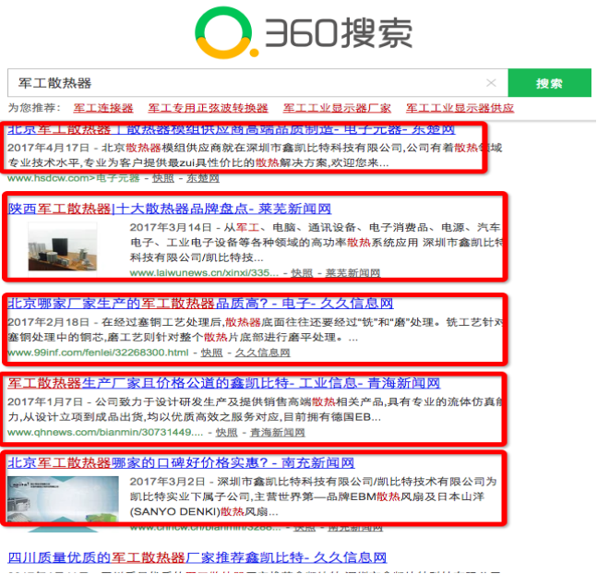Click URL www.99inf.com/fenlei/32268300.html
This screenshot has height=574, width=597.
click(98, 353)
